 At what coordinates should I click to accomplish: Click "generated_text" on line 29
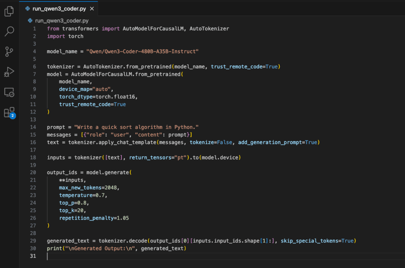coord(68,241)
